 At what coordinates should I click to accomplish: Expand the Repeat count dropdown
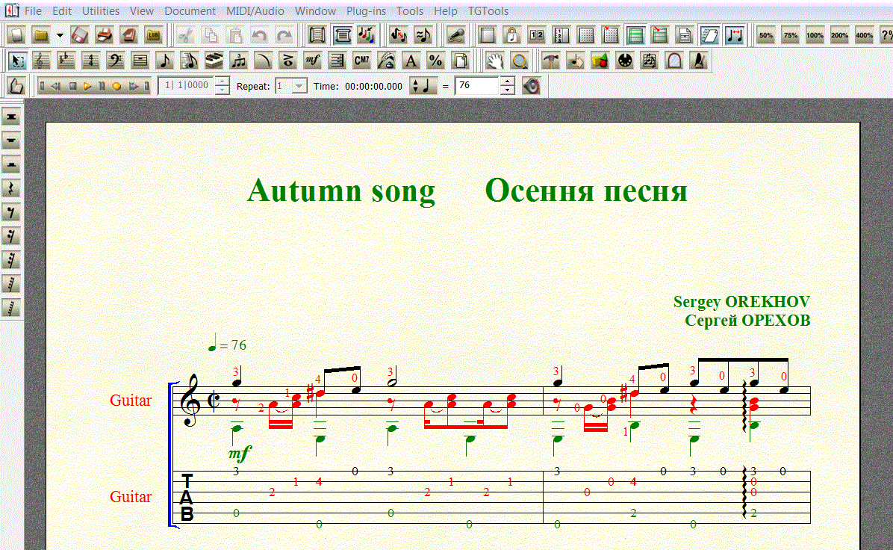[x=299, y=86]
